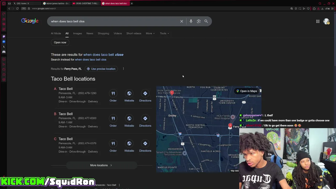Toggle the VPN badge in the address bar
The image size is (336, 189).
pyautogui.click(x=24, y=8)
